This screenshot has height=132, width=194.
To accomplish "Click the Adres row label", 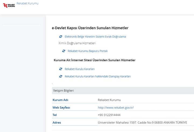I will point(57,123).
